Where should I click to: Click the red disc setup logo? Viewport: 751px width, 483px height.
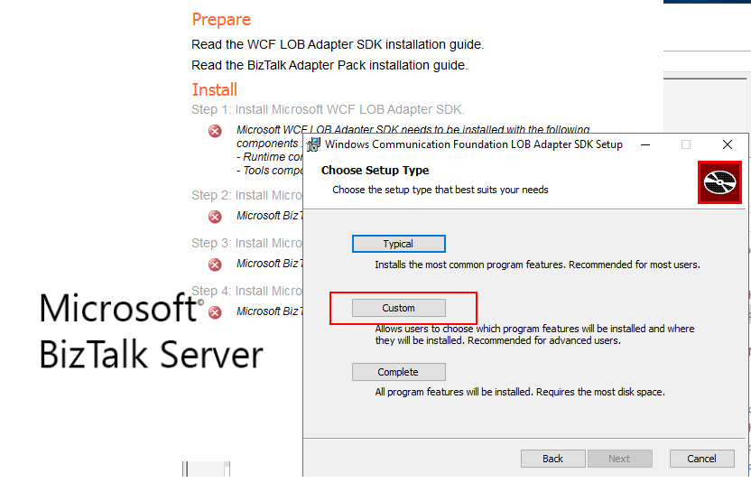(719, 182)
